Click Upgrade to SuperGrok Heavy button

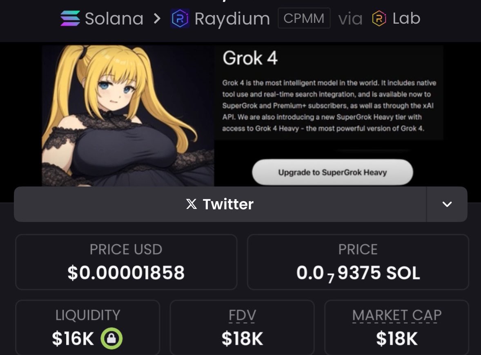coord(332,172)
